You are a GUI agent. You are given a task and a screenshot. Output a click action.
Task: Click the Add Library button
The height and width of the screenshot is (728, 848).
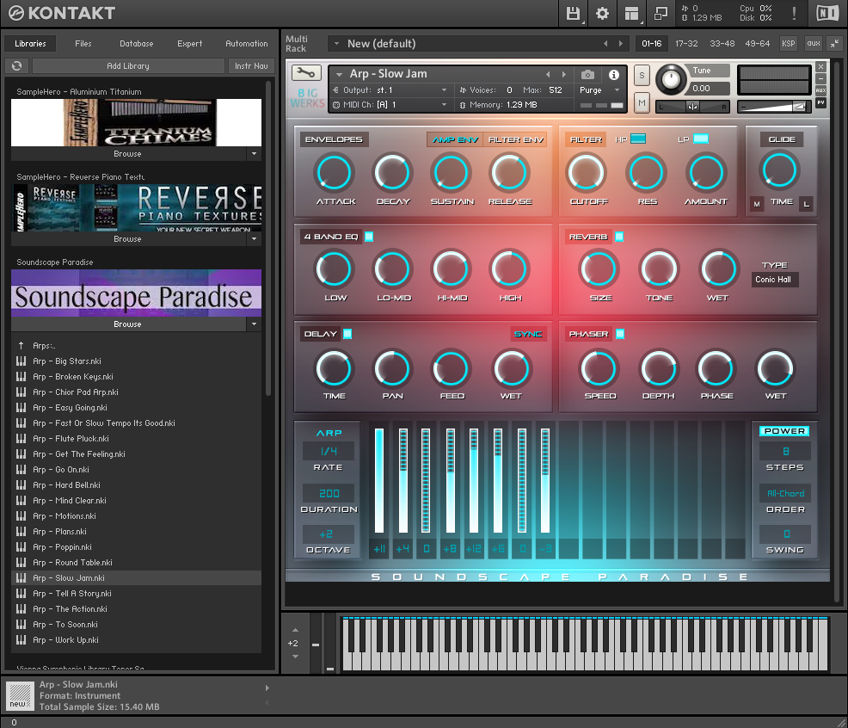128,65
